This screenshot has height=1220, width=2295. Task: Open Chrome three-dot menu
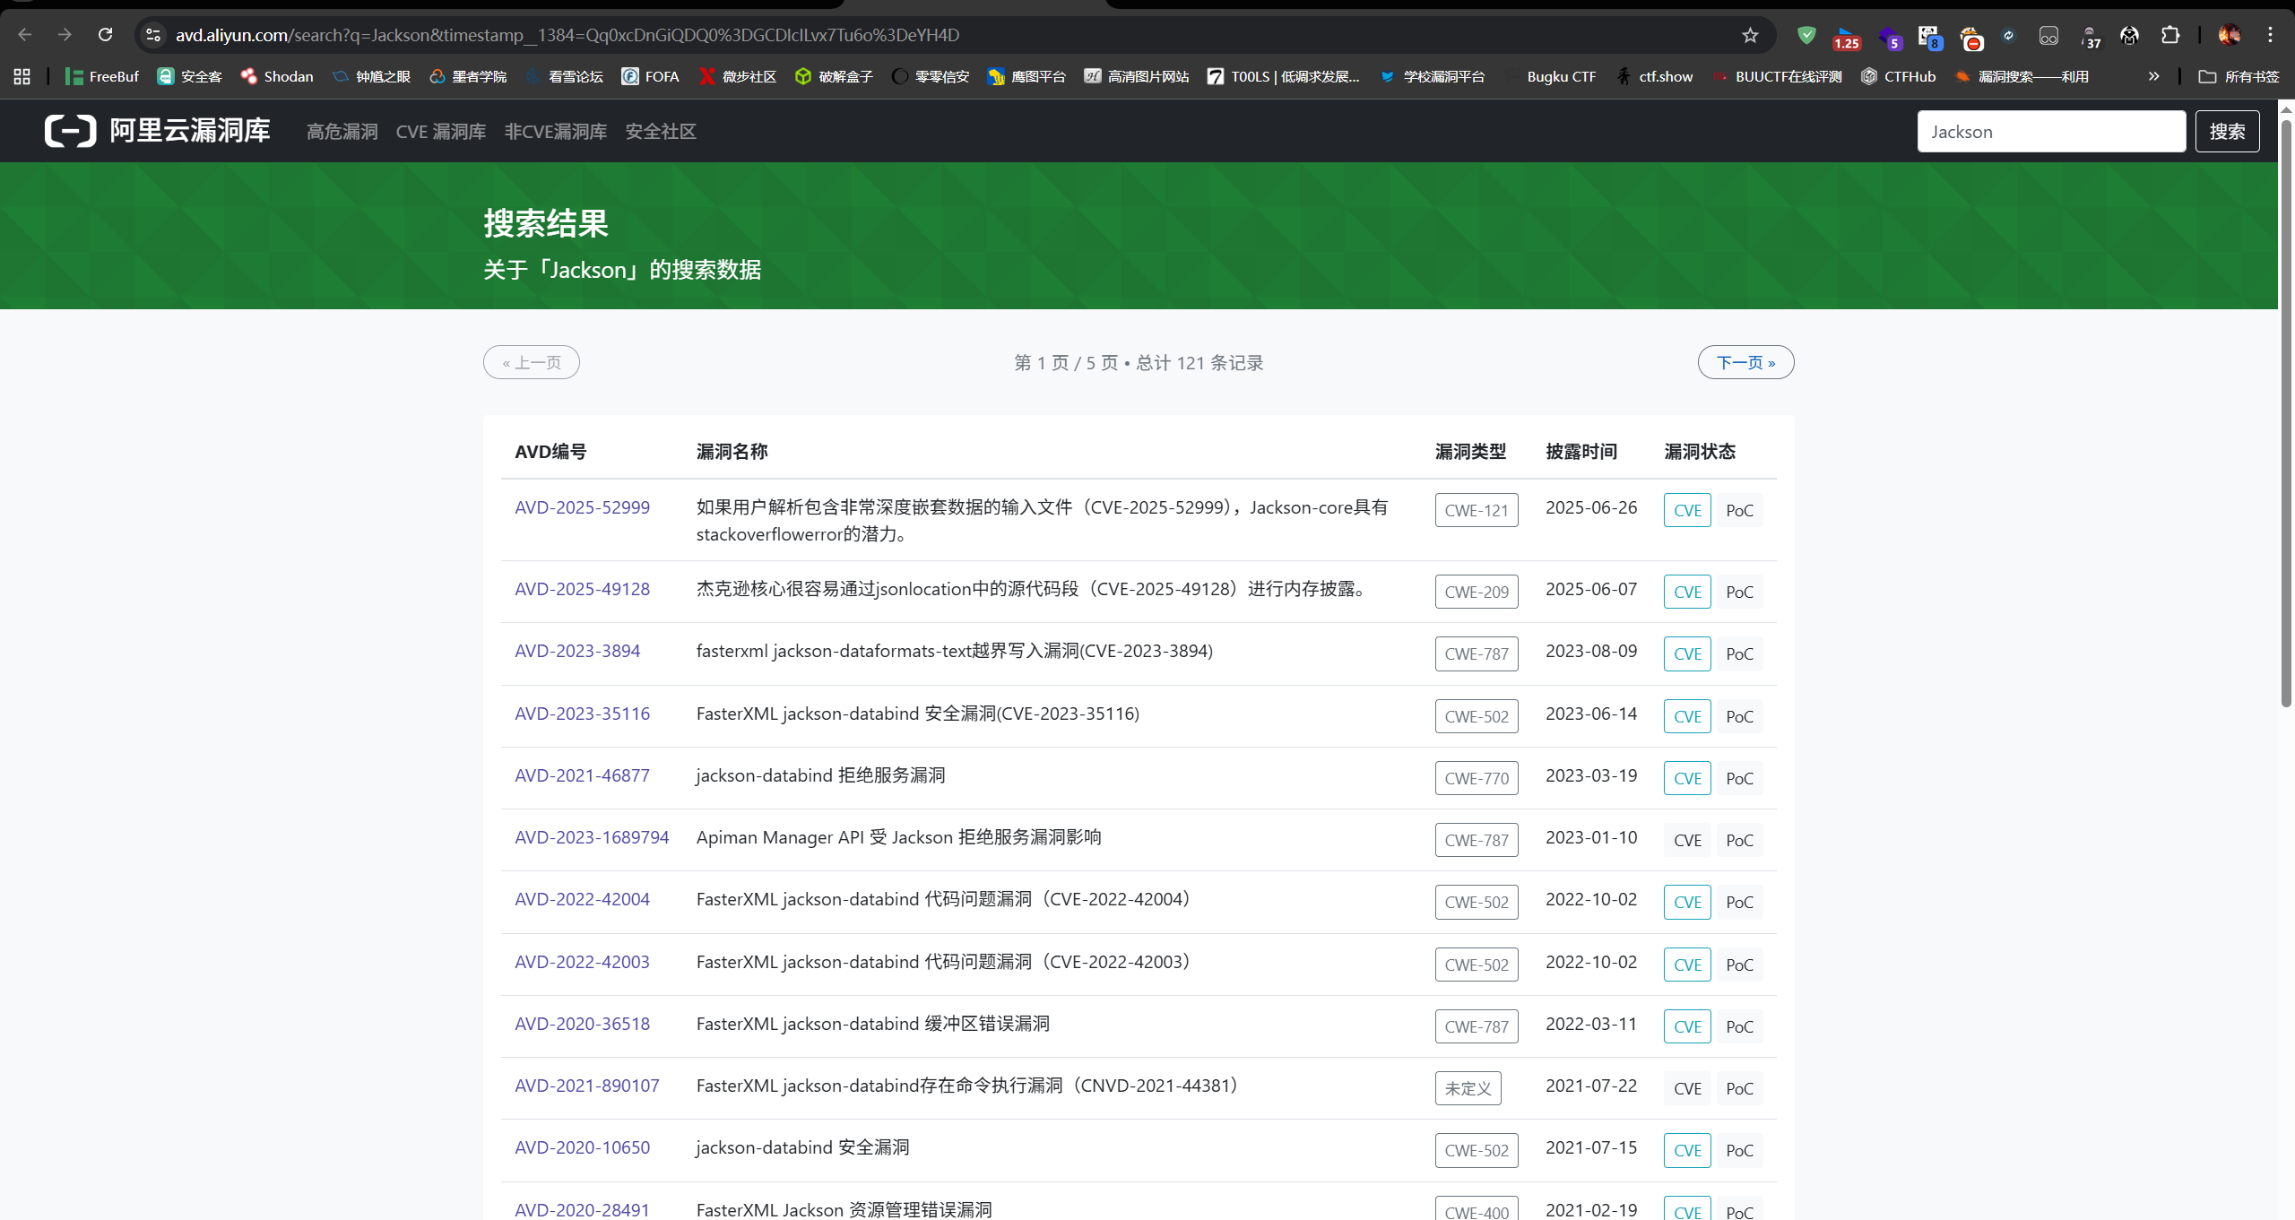tap(2270, 35)
